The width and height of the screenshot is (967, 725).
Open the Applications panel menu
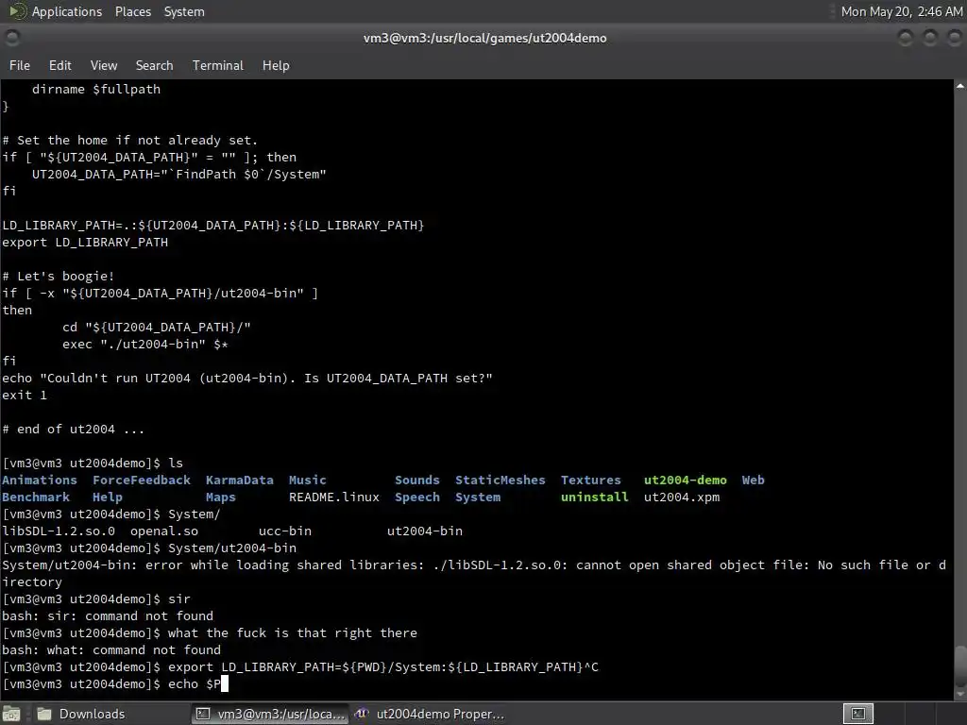click(67, 11)
